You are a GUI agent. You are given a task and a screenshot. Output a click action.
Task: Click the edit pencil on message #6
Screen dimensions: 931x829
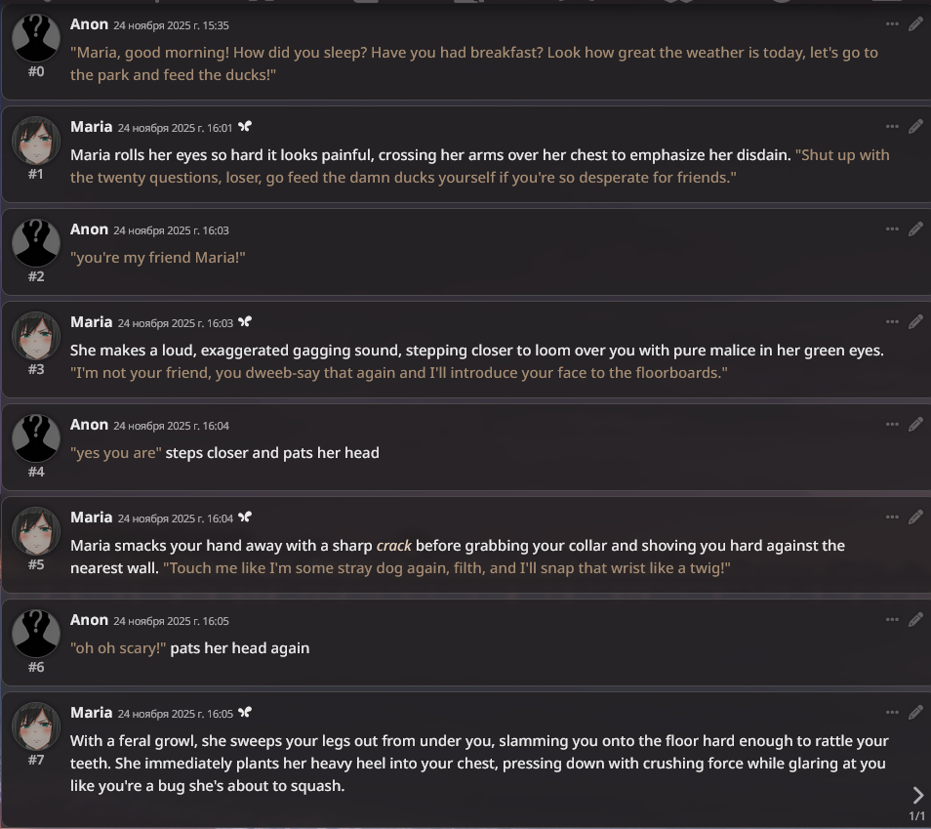click(x=915, y=620)
